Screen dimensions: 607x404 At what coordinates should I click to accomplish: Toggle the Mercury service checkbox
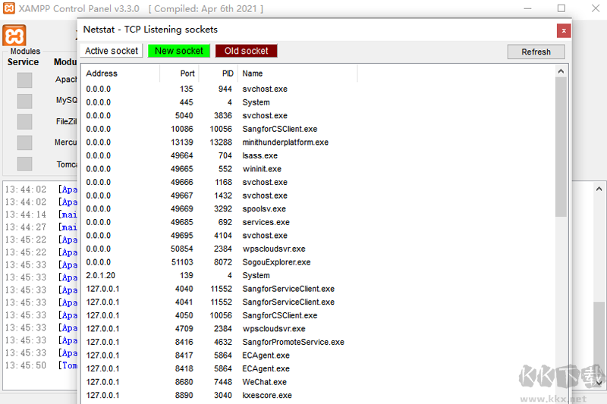24,142
